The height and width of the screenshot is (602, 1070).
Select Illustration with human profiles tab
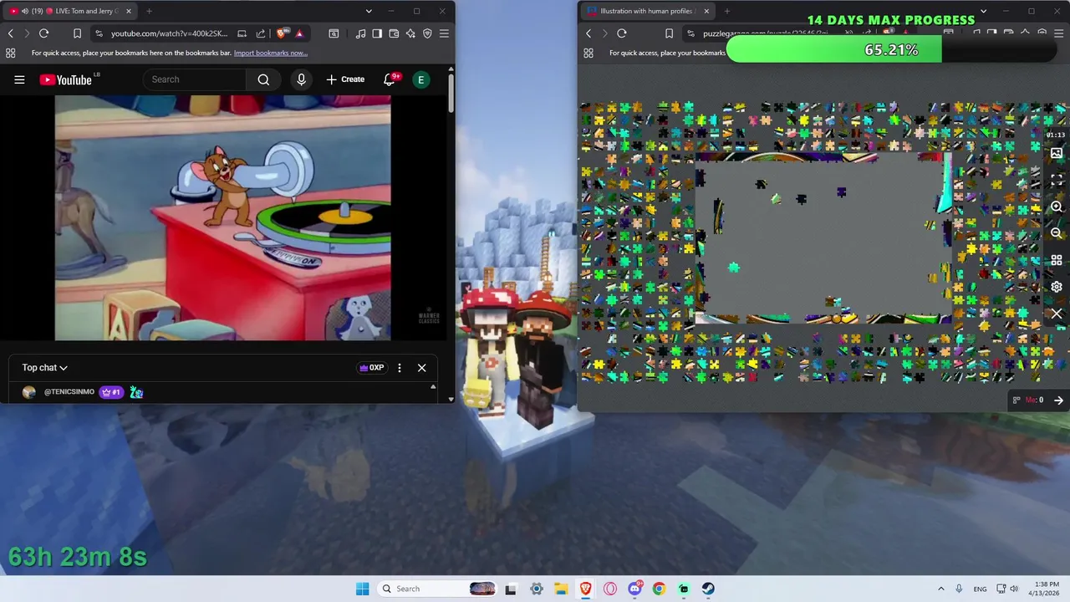point(646,11)
